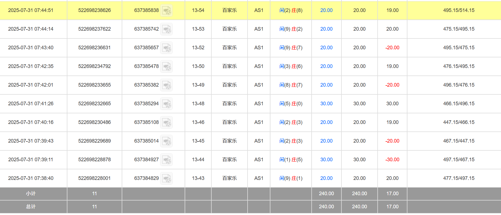The width and height of the screenshot is (501, 215).
Task: Open the replay icon for game 637385657
Action: click(167, 48)
